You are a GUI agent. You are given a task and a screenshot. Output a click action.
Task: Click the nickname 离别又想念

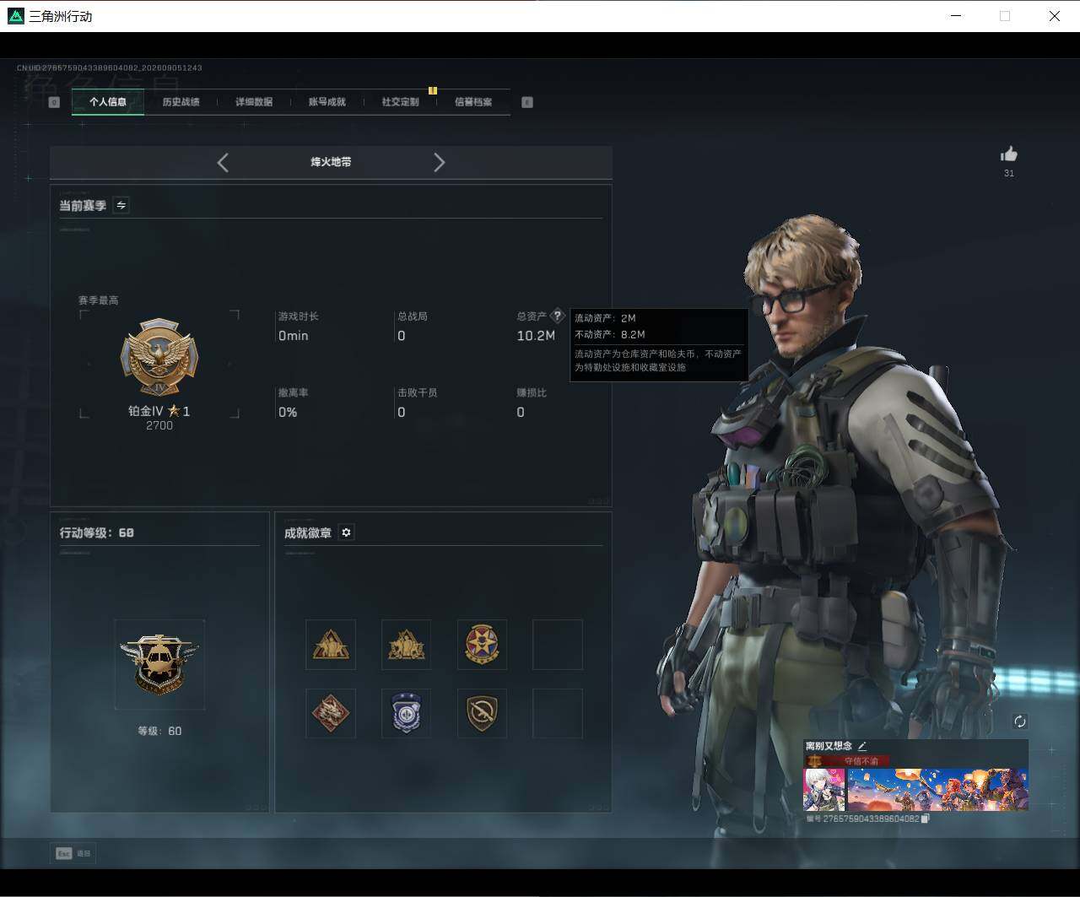coord(829,746)
